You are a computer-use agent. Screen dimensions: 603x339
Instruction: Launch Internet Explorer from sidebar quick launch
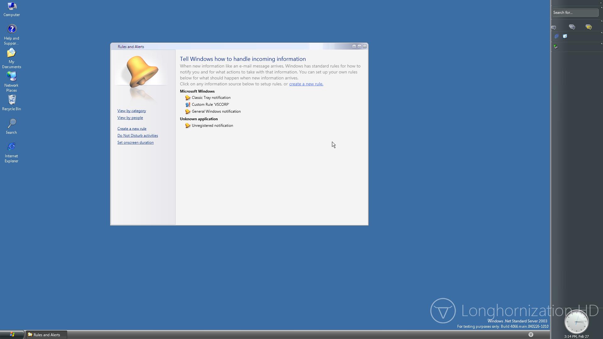pyautogui.click(x=557, y=36)
